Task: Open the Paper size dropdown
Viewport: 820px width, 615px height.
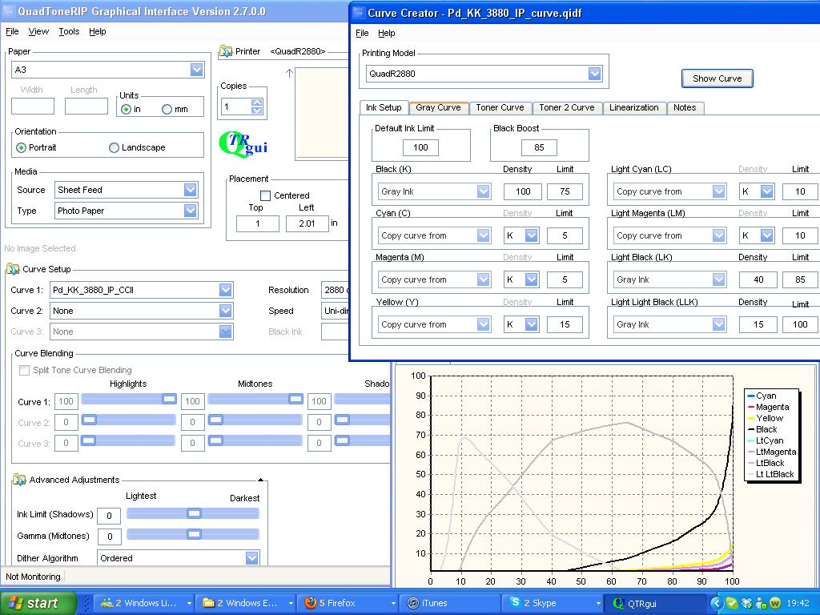Action: coord(197,70)
